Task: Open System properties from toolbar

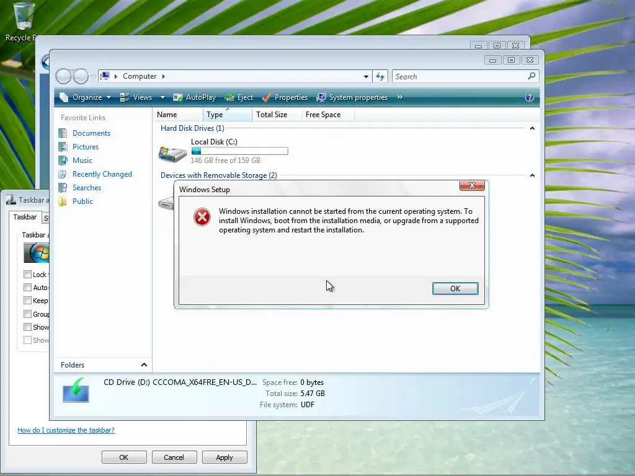Action: tap(352, 97)
